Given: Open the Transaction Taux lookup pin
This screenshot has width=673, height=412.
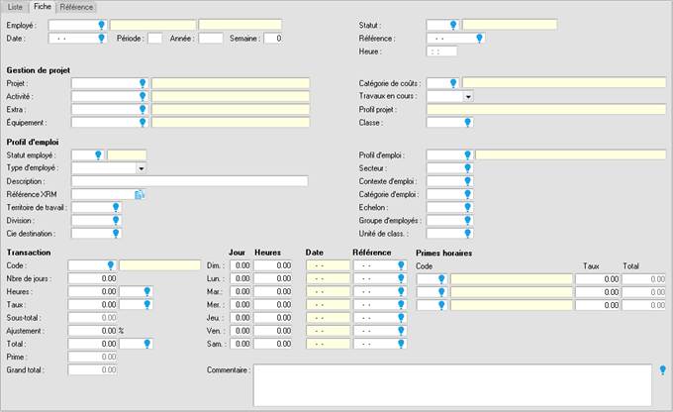Looking at the screenshot, I should tap(147, 305).
